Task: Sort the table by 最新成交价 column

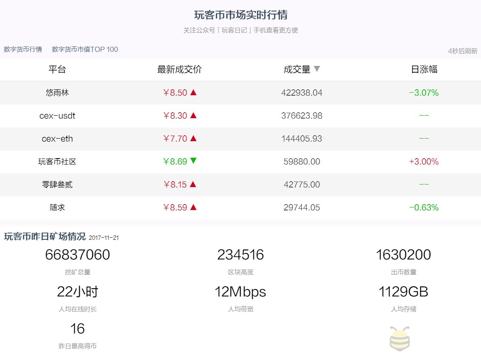Action: 180,70
